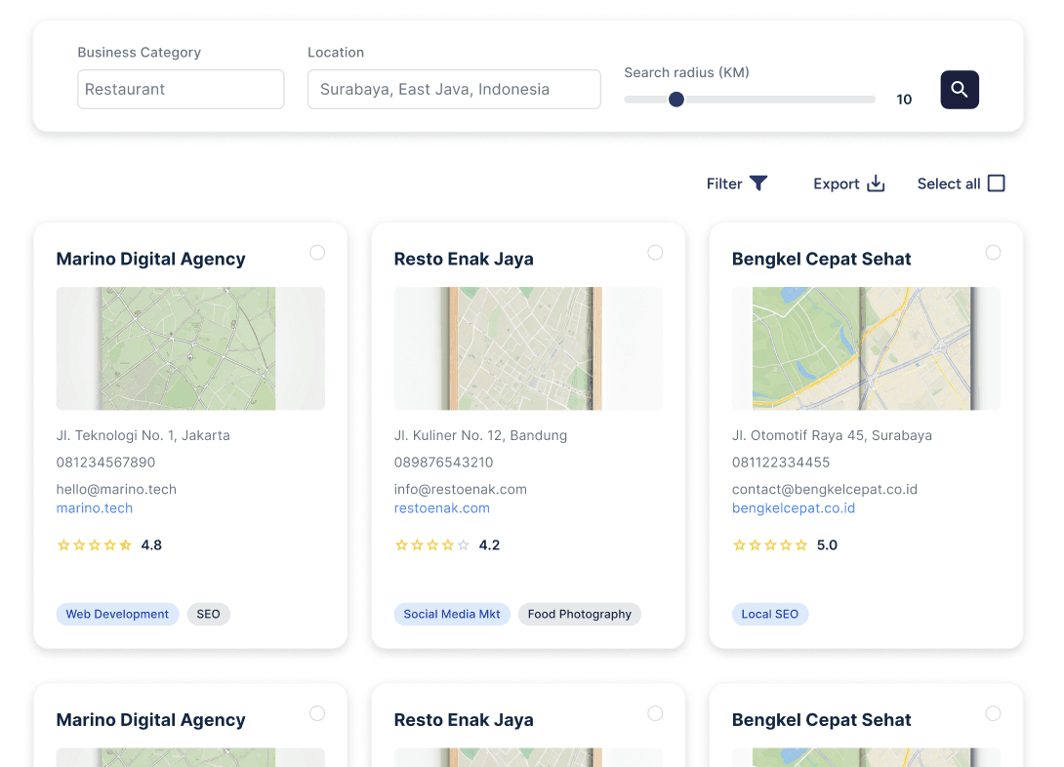Select the first-row Resto Enak Jaya card radio
This screenshot has width=1064, height=767.
[x=655, y=253]
